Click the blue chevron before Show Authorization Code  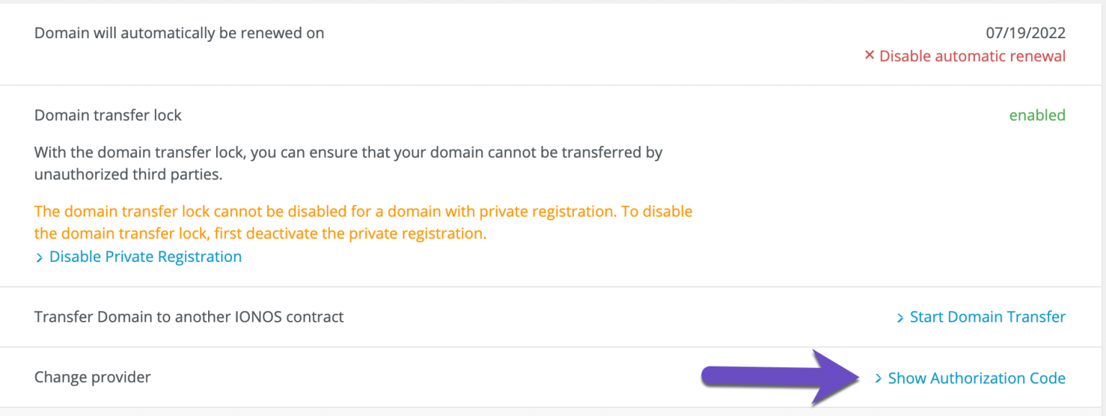(879, 378)
